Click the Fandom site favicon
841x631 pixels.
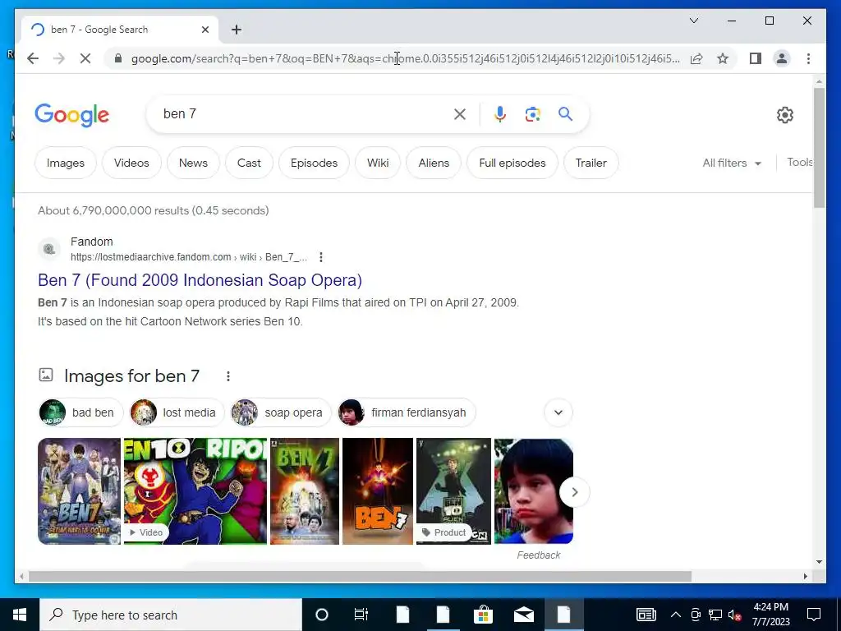[48, 249]
